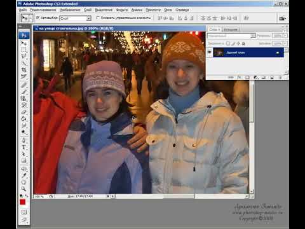Open the Изображение menu
The width and height of the screenshot is (305, 229).
[70, 10]
